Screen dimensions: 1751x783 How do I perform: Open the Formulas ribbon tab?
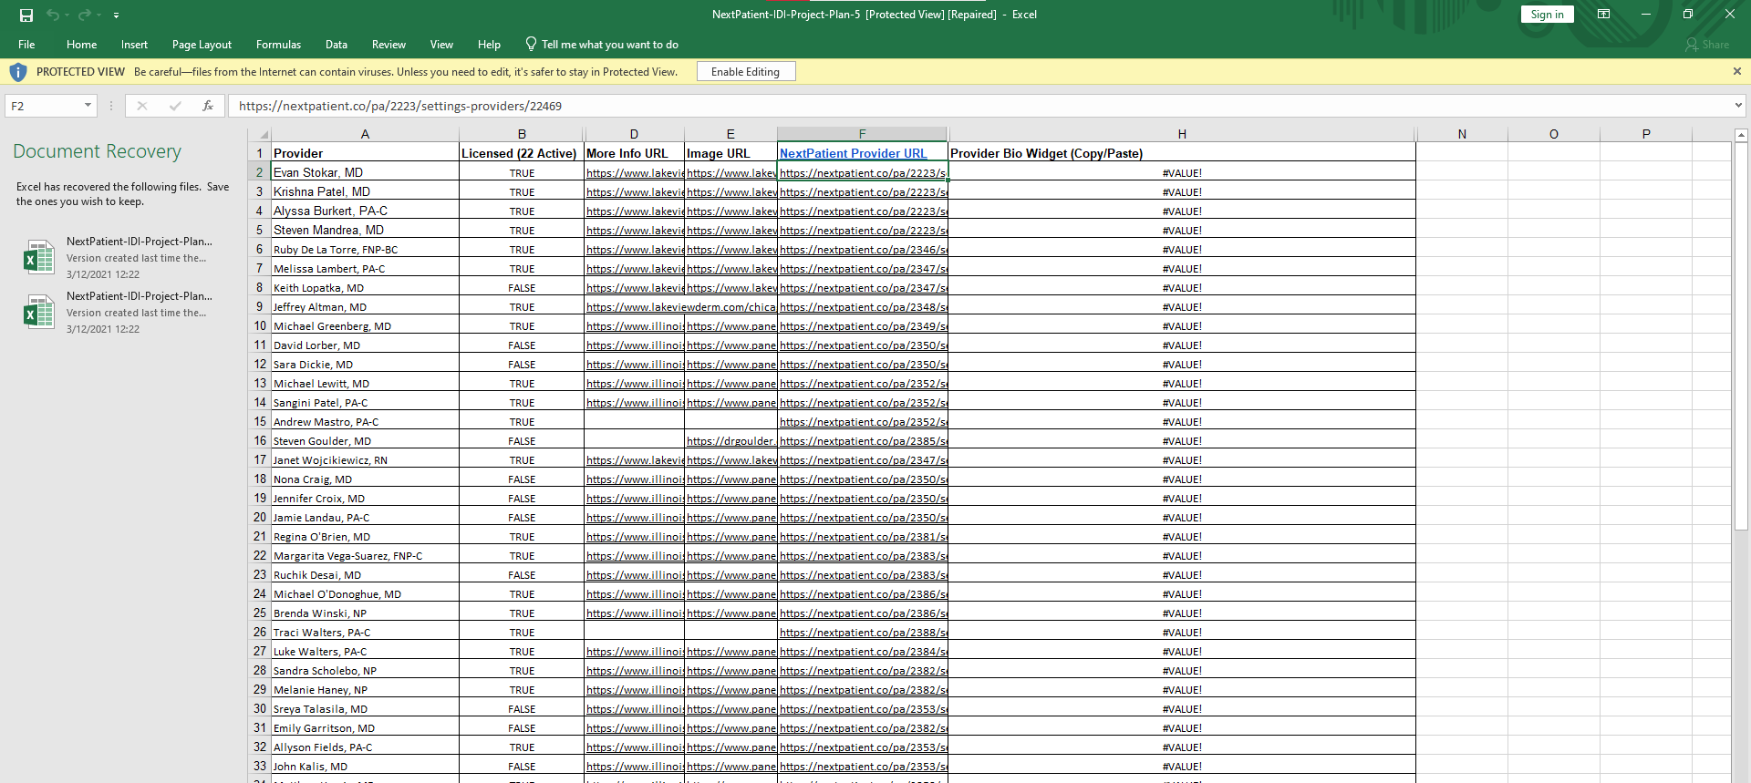point(278,44)
